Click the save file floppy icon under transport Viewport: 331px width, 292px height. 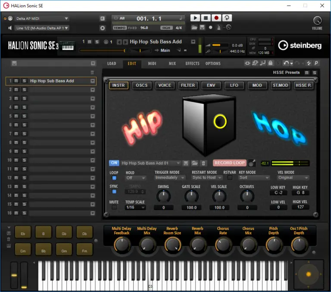[202, 27]
